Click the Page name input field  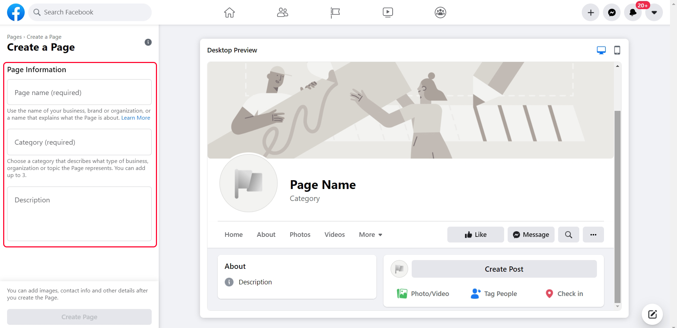pyautogui.click(x=79, y=92)
